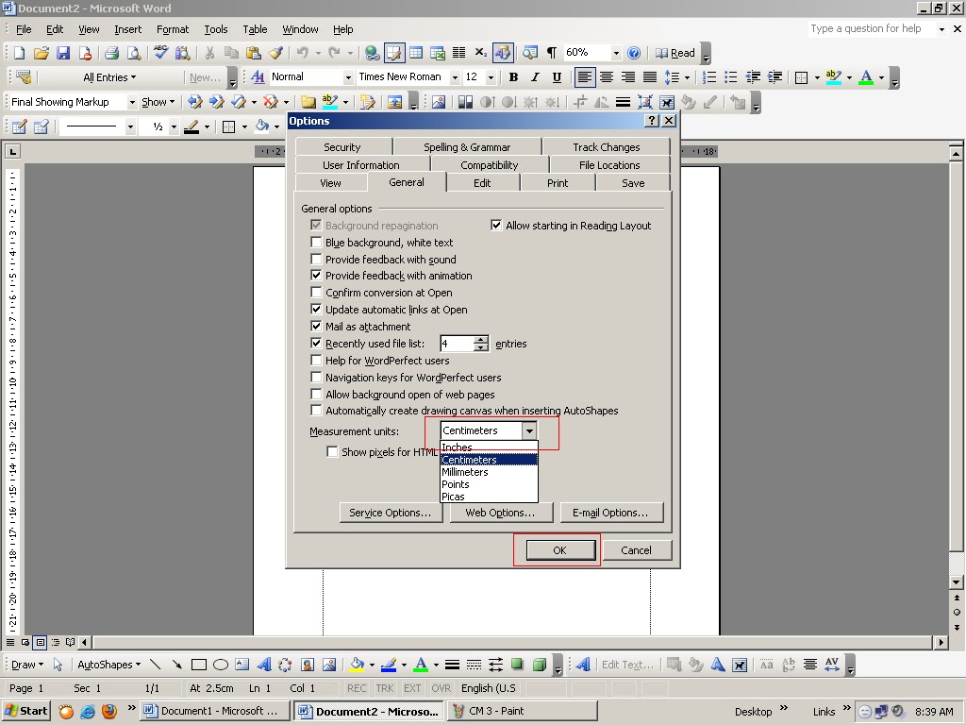Toggle Recently used file list checkbox
Viewport: 966px width, 725px height.
[316, 344]
